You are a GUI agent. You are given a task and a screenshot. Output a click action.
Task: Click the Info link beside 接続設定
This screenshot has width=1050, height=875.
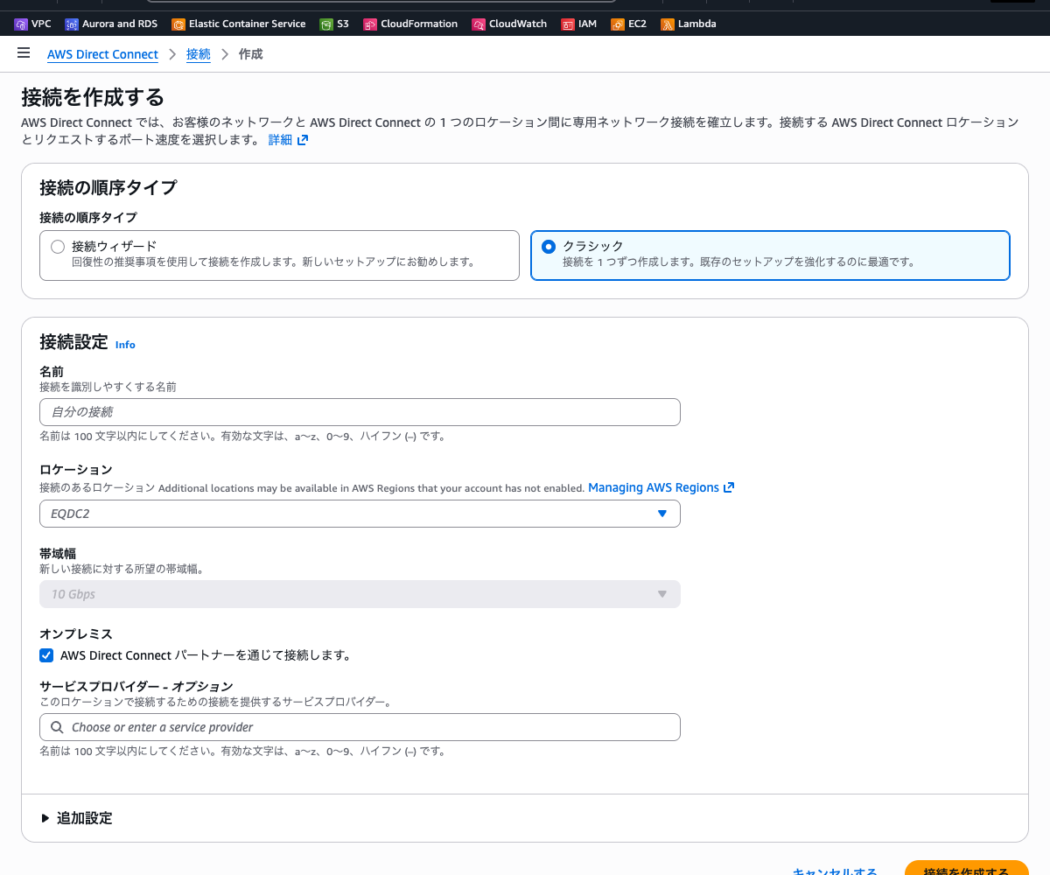[x=125, y=345]
